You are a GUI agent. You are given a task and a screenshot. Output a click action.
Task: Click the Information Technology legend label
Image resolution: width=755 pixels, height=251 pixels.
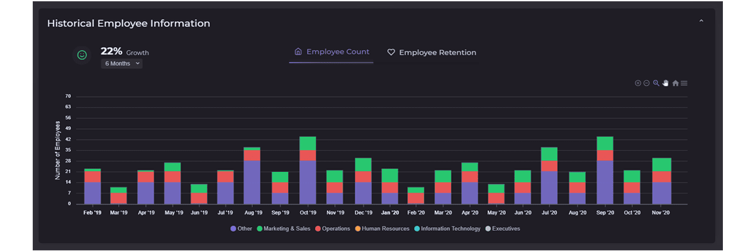450,229
